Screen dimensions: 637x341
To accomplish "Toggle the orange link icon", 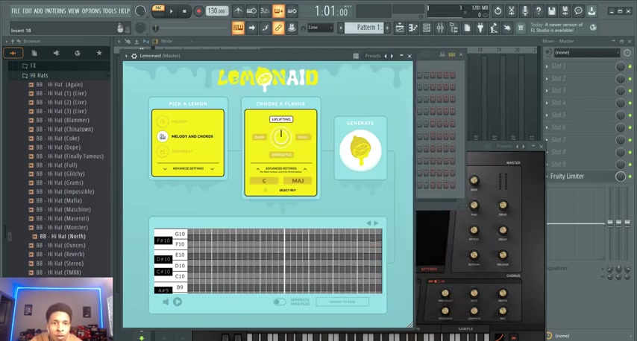I will 278,28.
